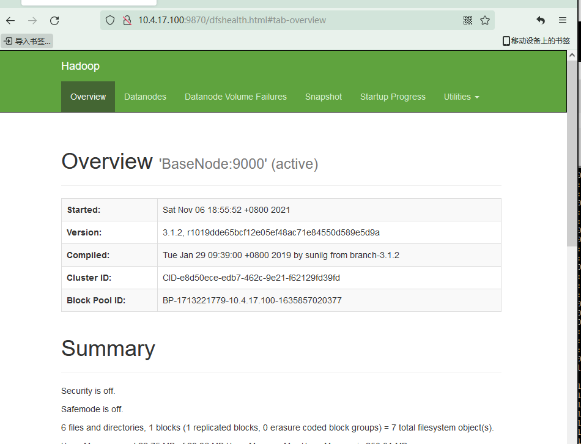Click the '6 files and directories' summary line

278,427
